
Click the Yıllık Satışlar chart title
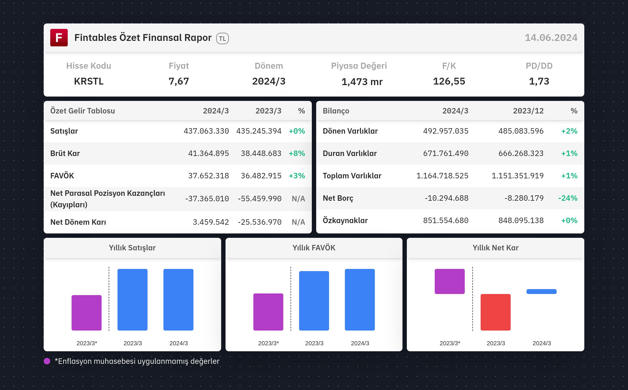[132, 248]
